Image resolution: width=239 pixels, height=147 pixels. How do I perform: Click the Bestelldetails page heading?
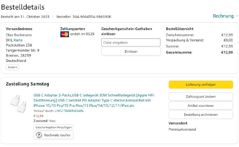click(23, 7)
